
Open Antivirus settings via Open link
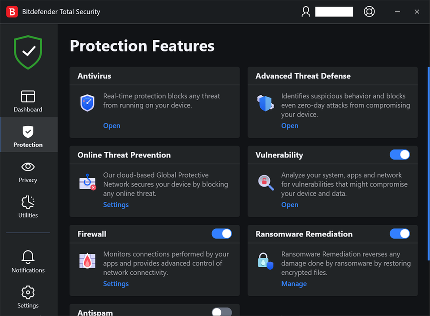112,125
